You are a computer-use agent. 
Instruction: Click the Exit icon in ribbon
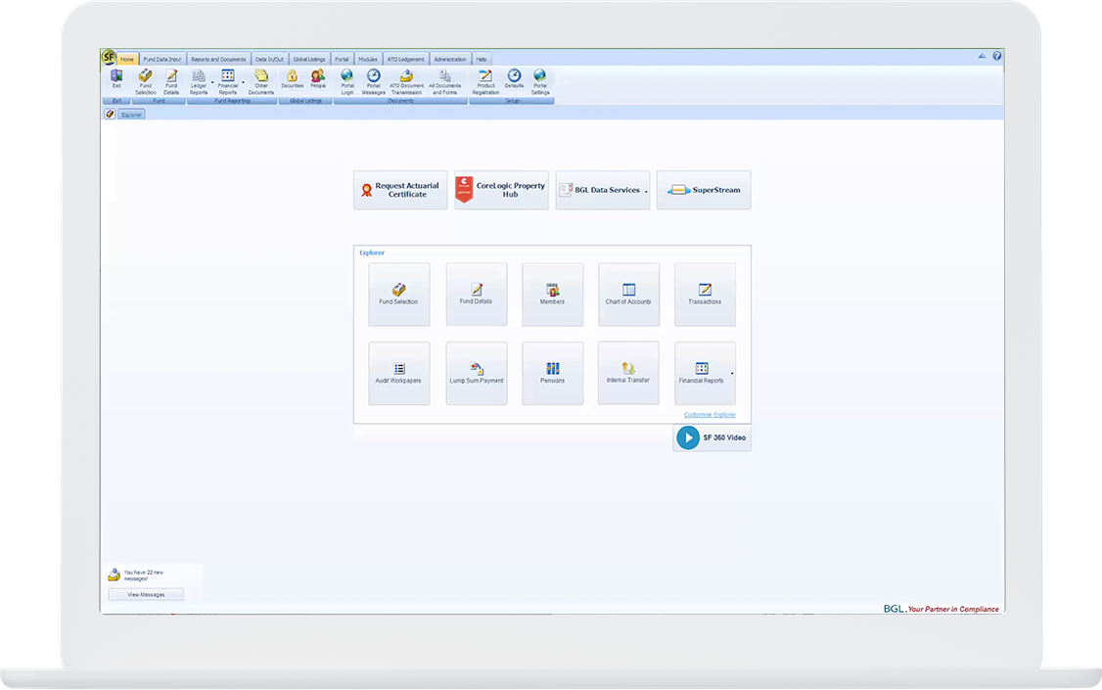tap(116, 77)
